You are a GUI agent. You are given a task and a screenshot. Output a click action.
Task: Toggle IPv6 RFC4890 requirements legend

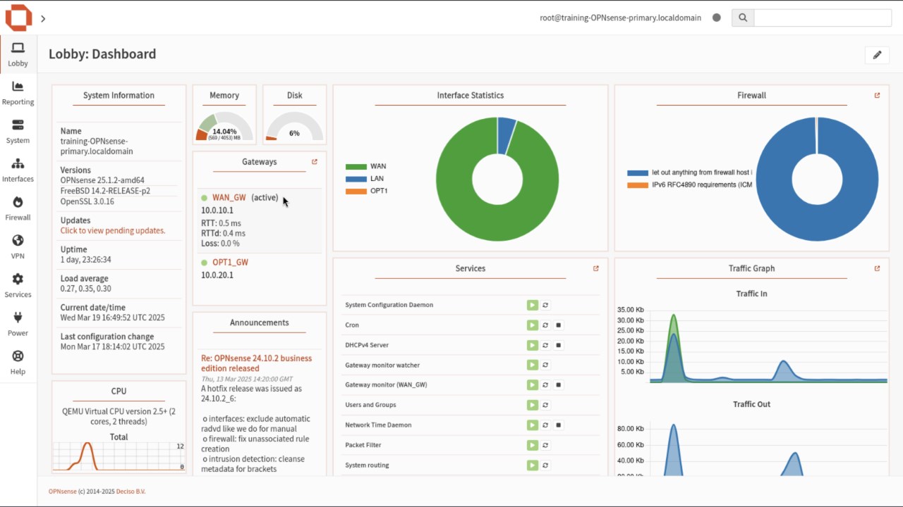[690, 185]
